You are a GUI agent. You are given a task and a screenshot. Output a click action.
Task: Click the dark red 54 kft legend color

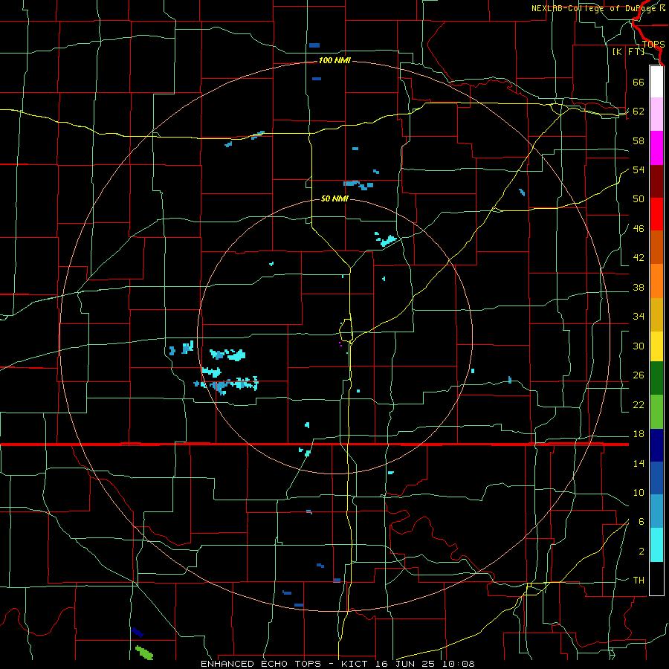point(656,181)
